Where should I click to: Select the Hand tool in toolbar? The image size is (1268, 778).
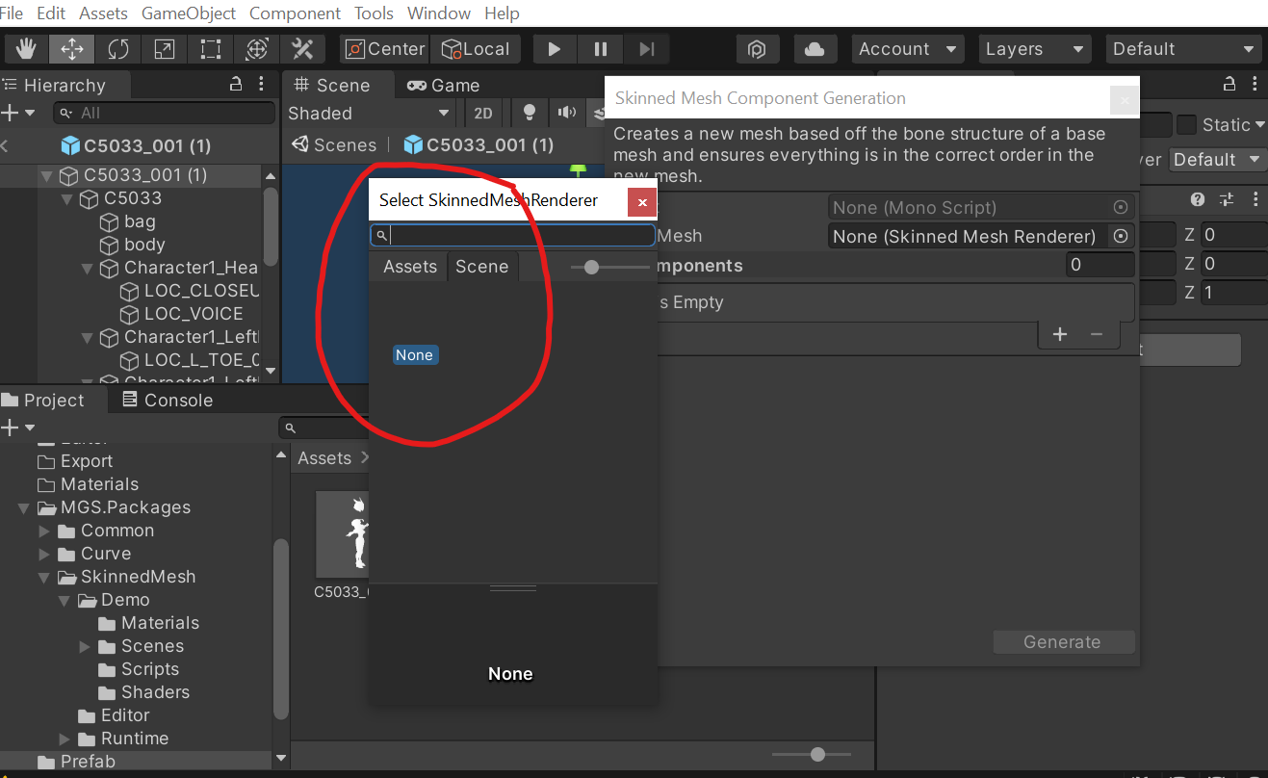26,49
